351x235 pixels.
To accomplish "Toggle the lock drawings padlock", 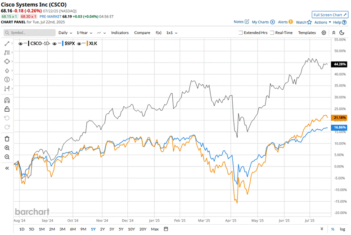I will tap(7, 109).
